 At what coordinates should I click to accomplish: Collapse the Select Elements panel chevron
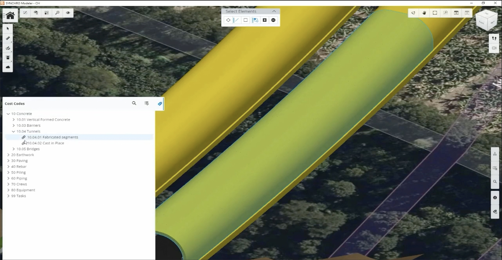click(x=274, y=11)
